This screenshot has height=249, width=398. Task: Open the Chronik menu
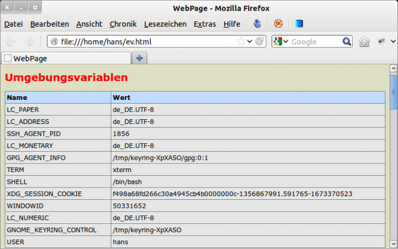[x=123, y=24]
